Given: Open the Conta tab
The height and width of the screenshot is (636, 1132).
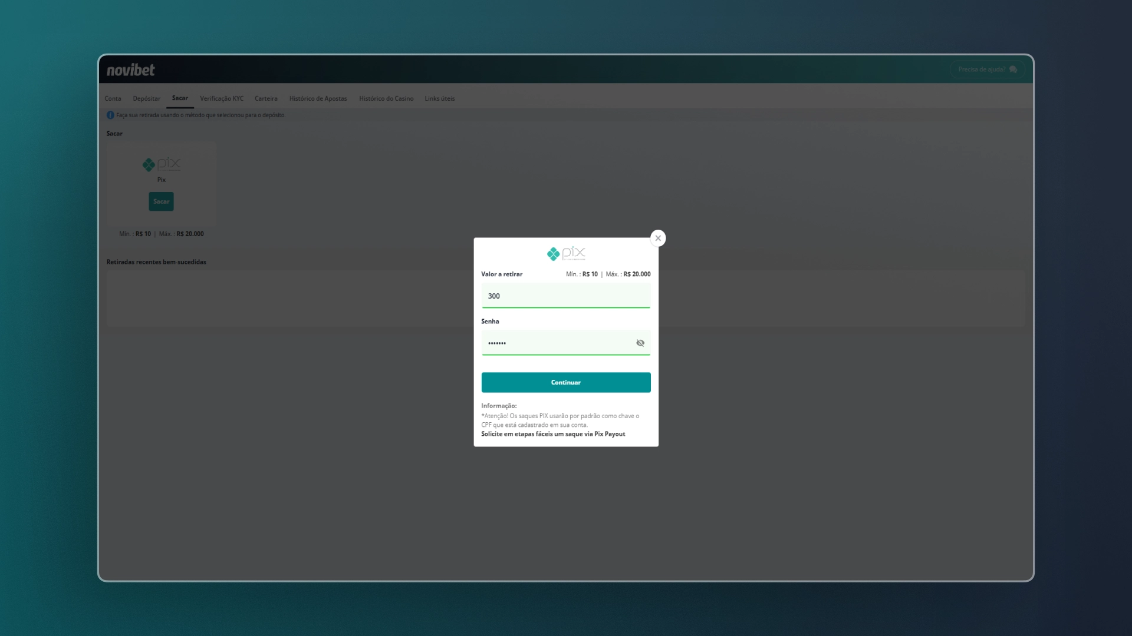Looking at the screenshot, I should coord(113,98).
